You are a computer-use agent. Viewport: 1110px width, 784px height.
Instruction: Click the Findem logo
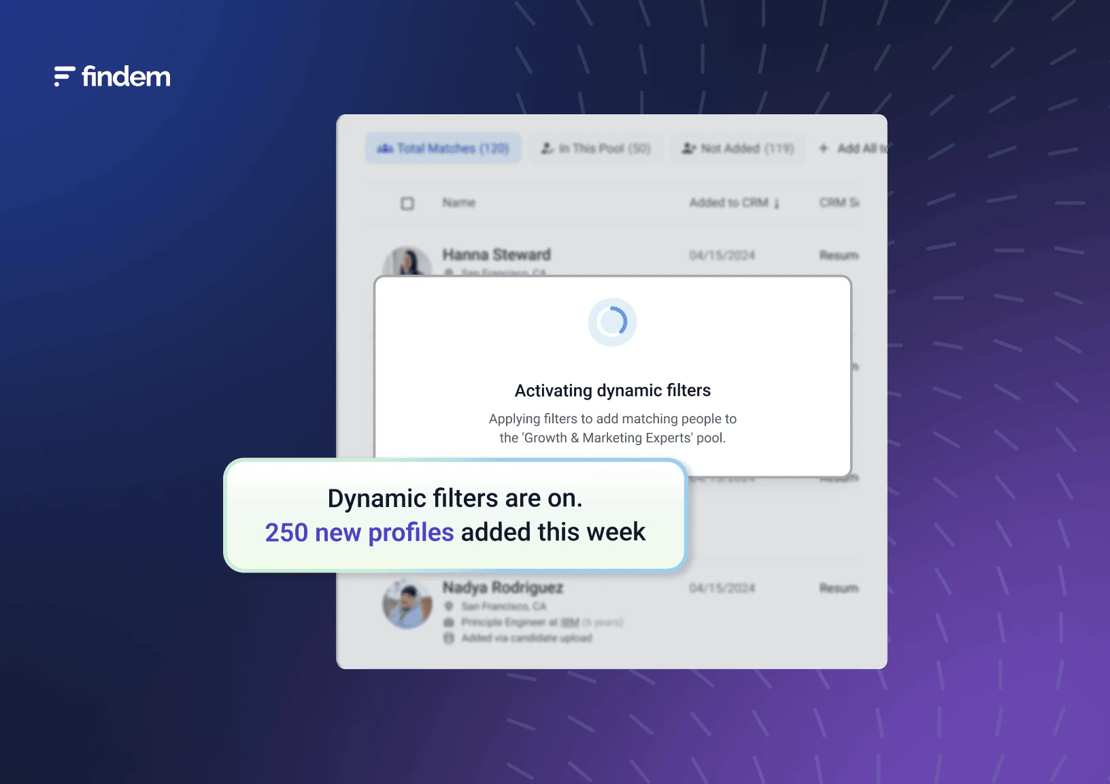coord(112,76)
